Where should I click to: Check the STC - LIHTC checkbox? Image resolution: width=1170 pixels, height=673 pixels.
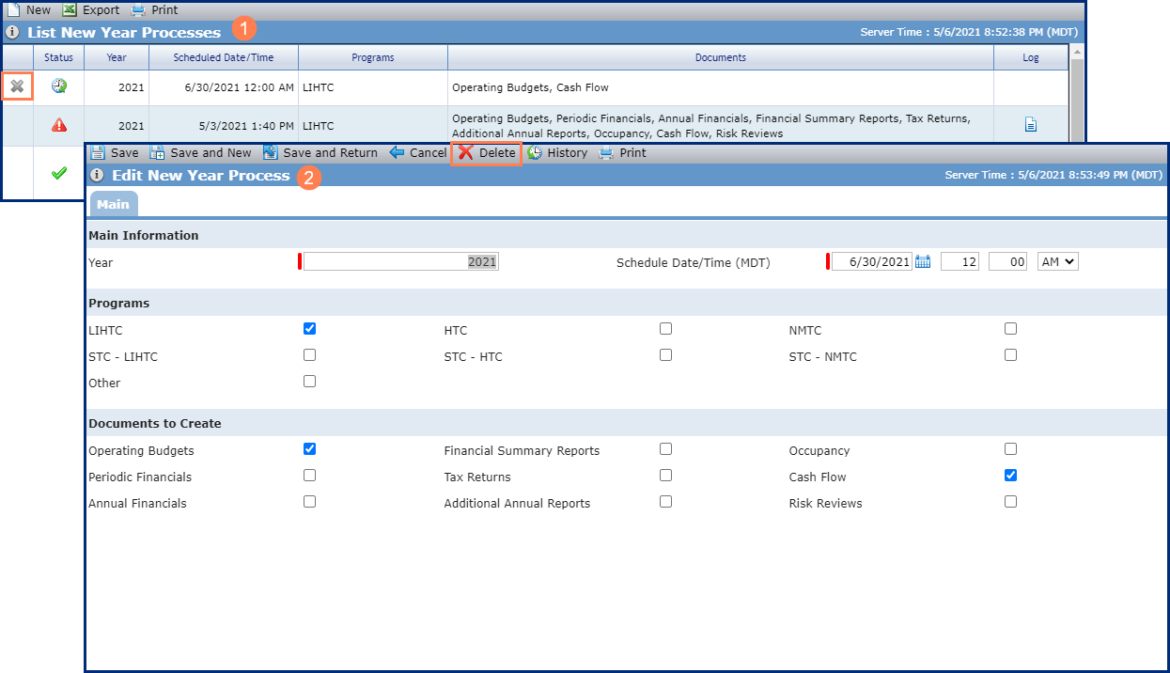click(x=310, y=355)
